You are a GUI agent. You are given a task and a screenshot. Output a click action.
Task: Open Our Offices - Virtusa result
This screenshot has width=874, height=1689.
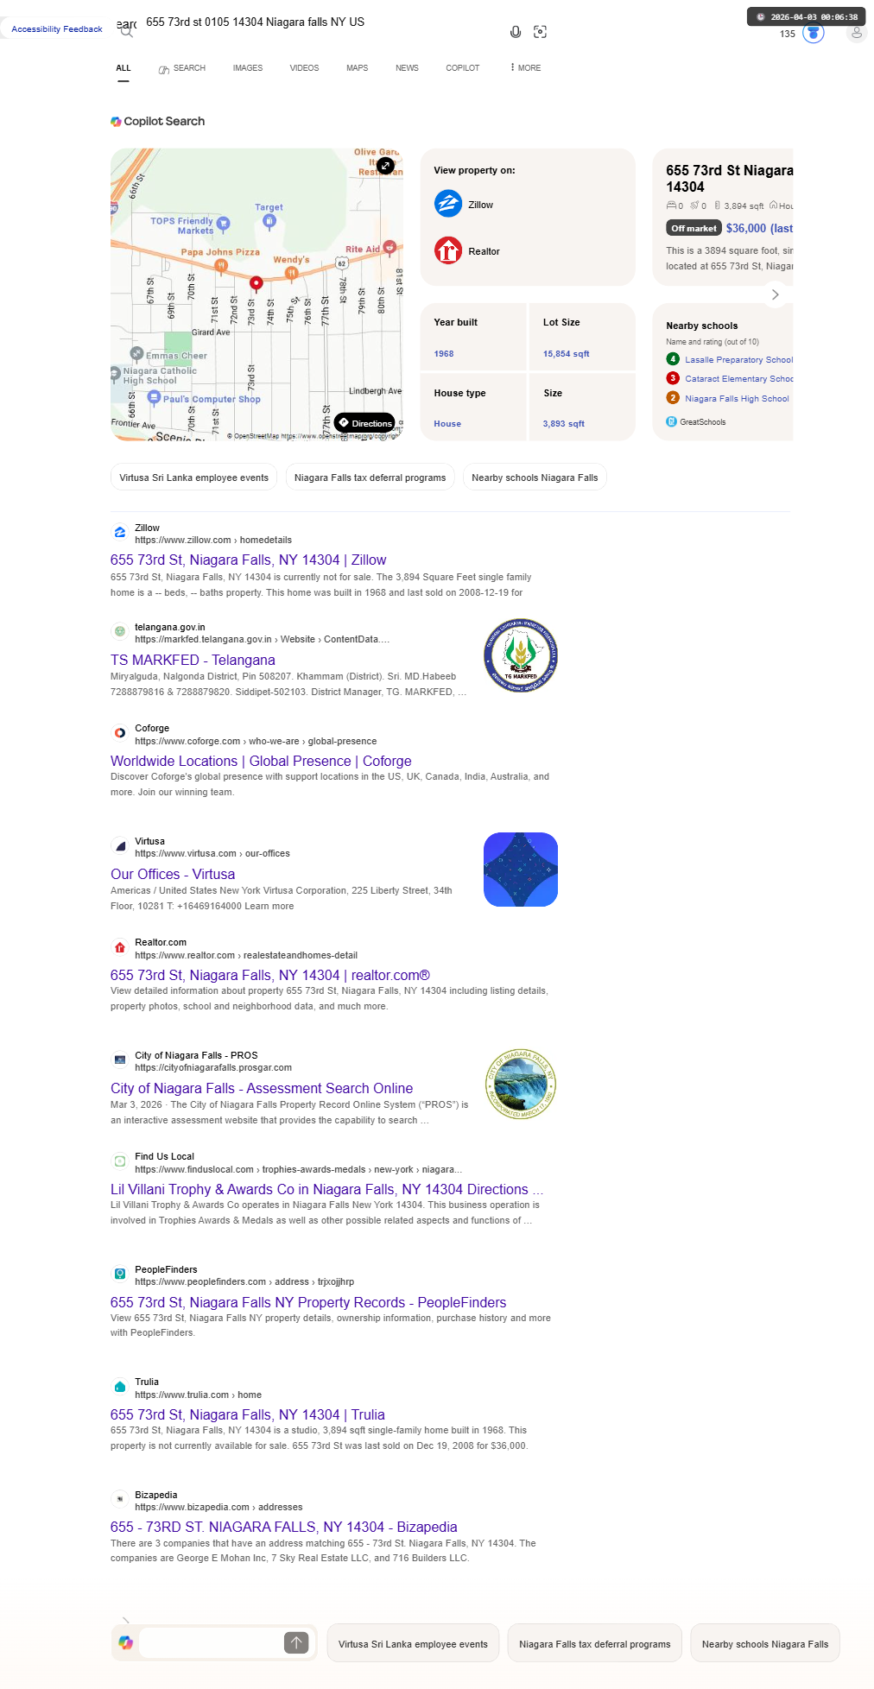coord(173,875)
